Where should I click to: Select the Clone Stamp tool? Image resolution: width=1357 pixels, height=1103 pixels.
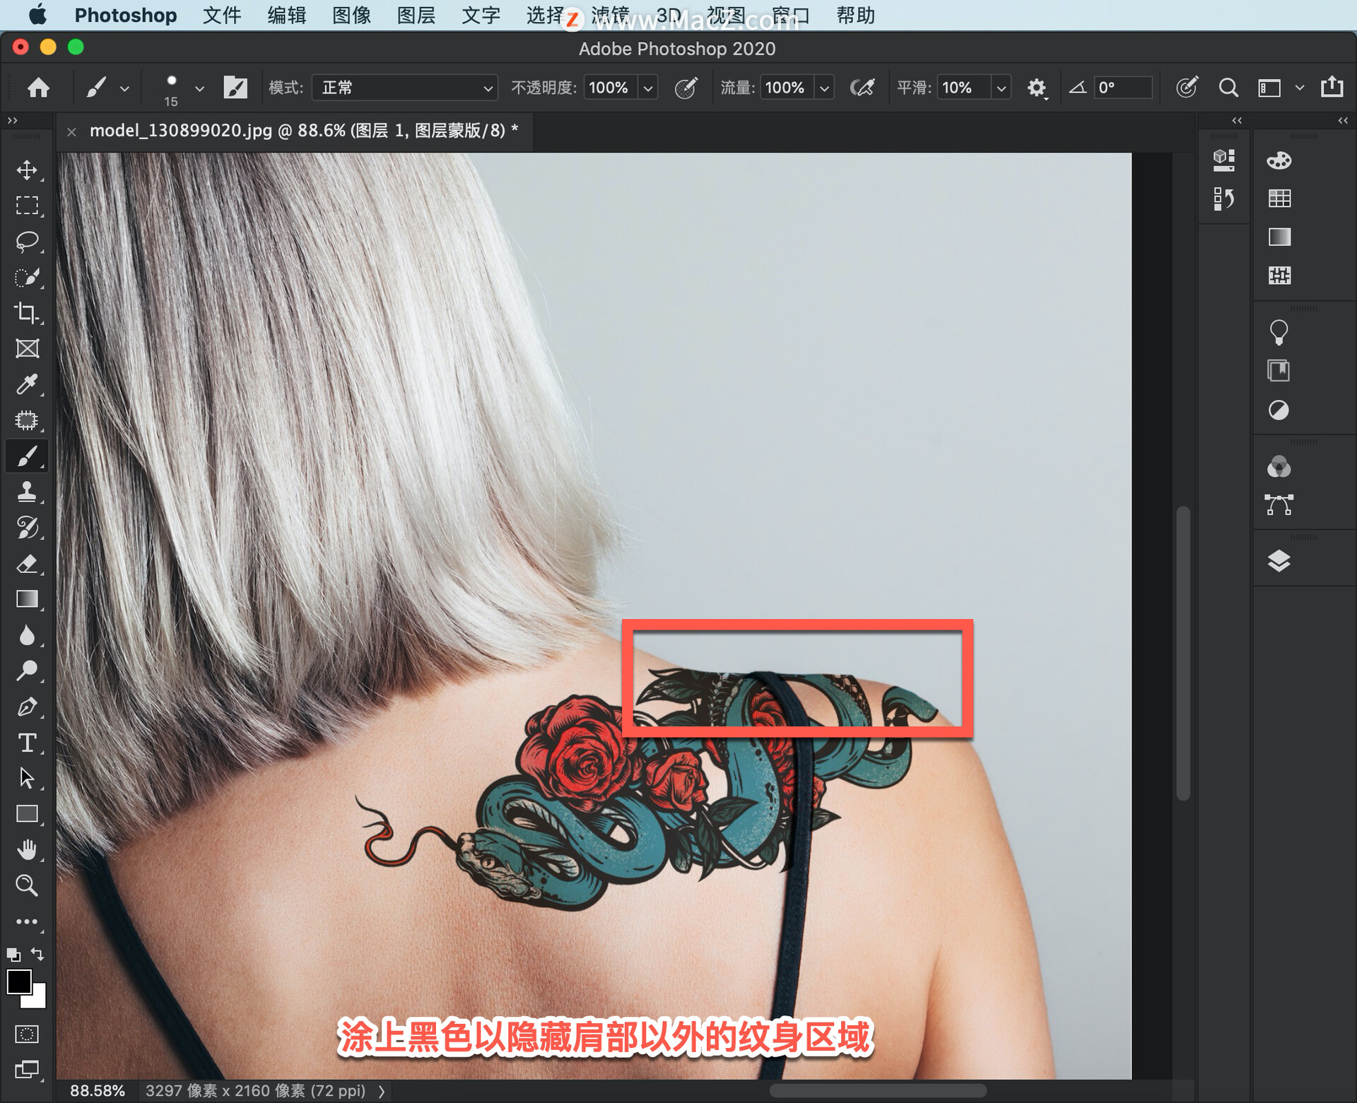(27, 492)
